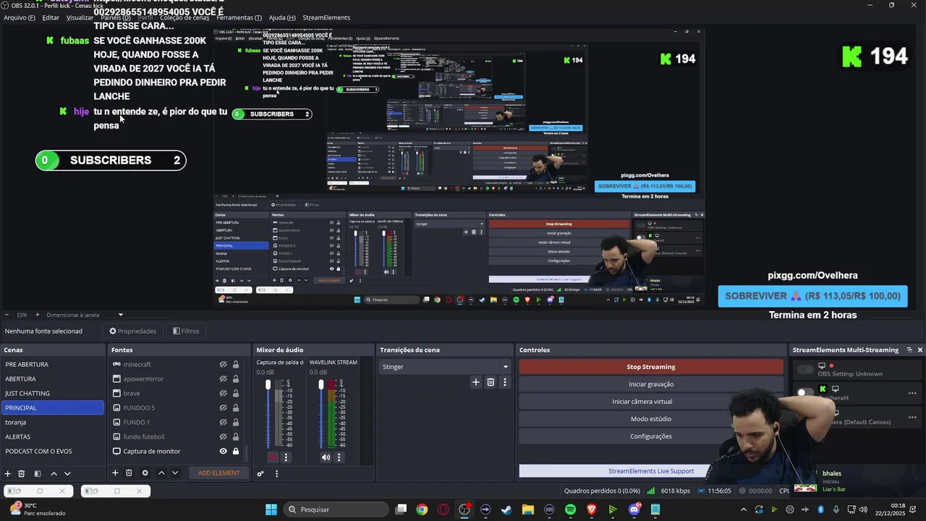926x521 pixels.
Task: Show the FUNDOO 5 source
Action: click(x=223, y=408)
